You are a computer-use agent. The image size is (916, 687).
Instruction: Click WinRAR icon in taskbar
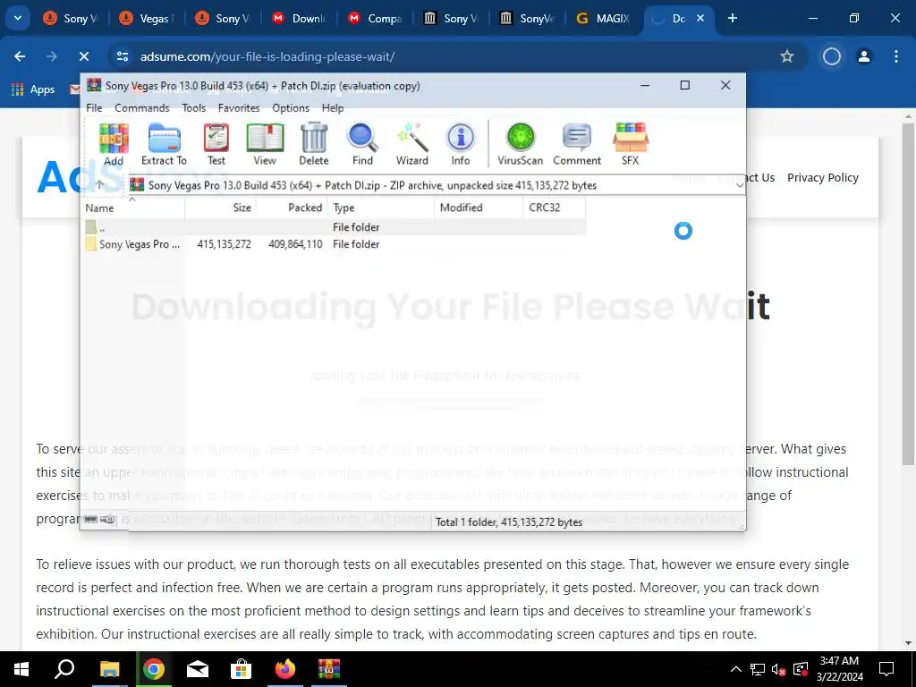pyautogui.click(x=329, y=669)
